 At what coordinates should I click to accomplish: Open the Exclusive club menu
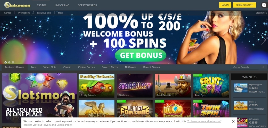(x=44, y=13)
